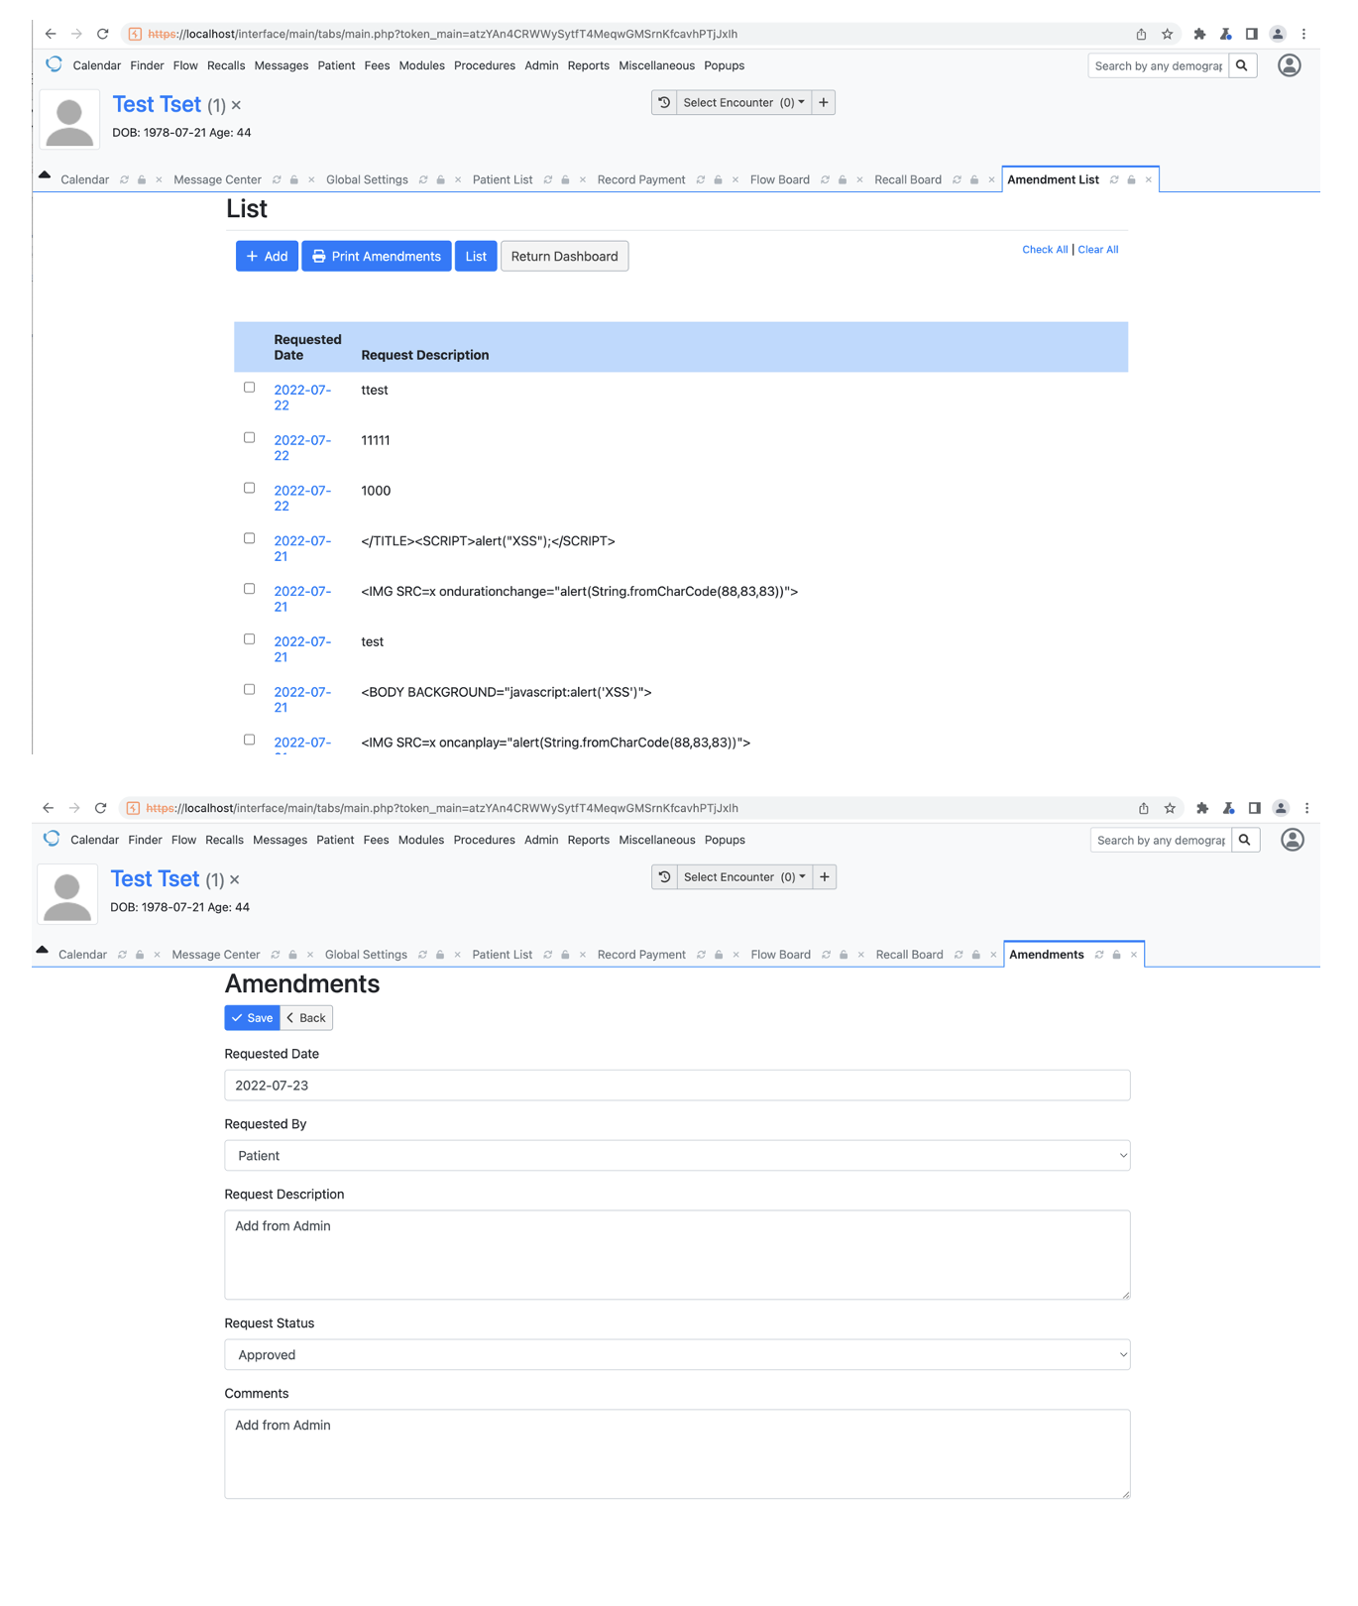Open the Fees menu in Amendments form window
This screenshot has height=1606, width=1358.
(x=376, y=840)
